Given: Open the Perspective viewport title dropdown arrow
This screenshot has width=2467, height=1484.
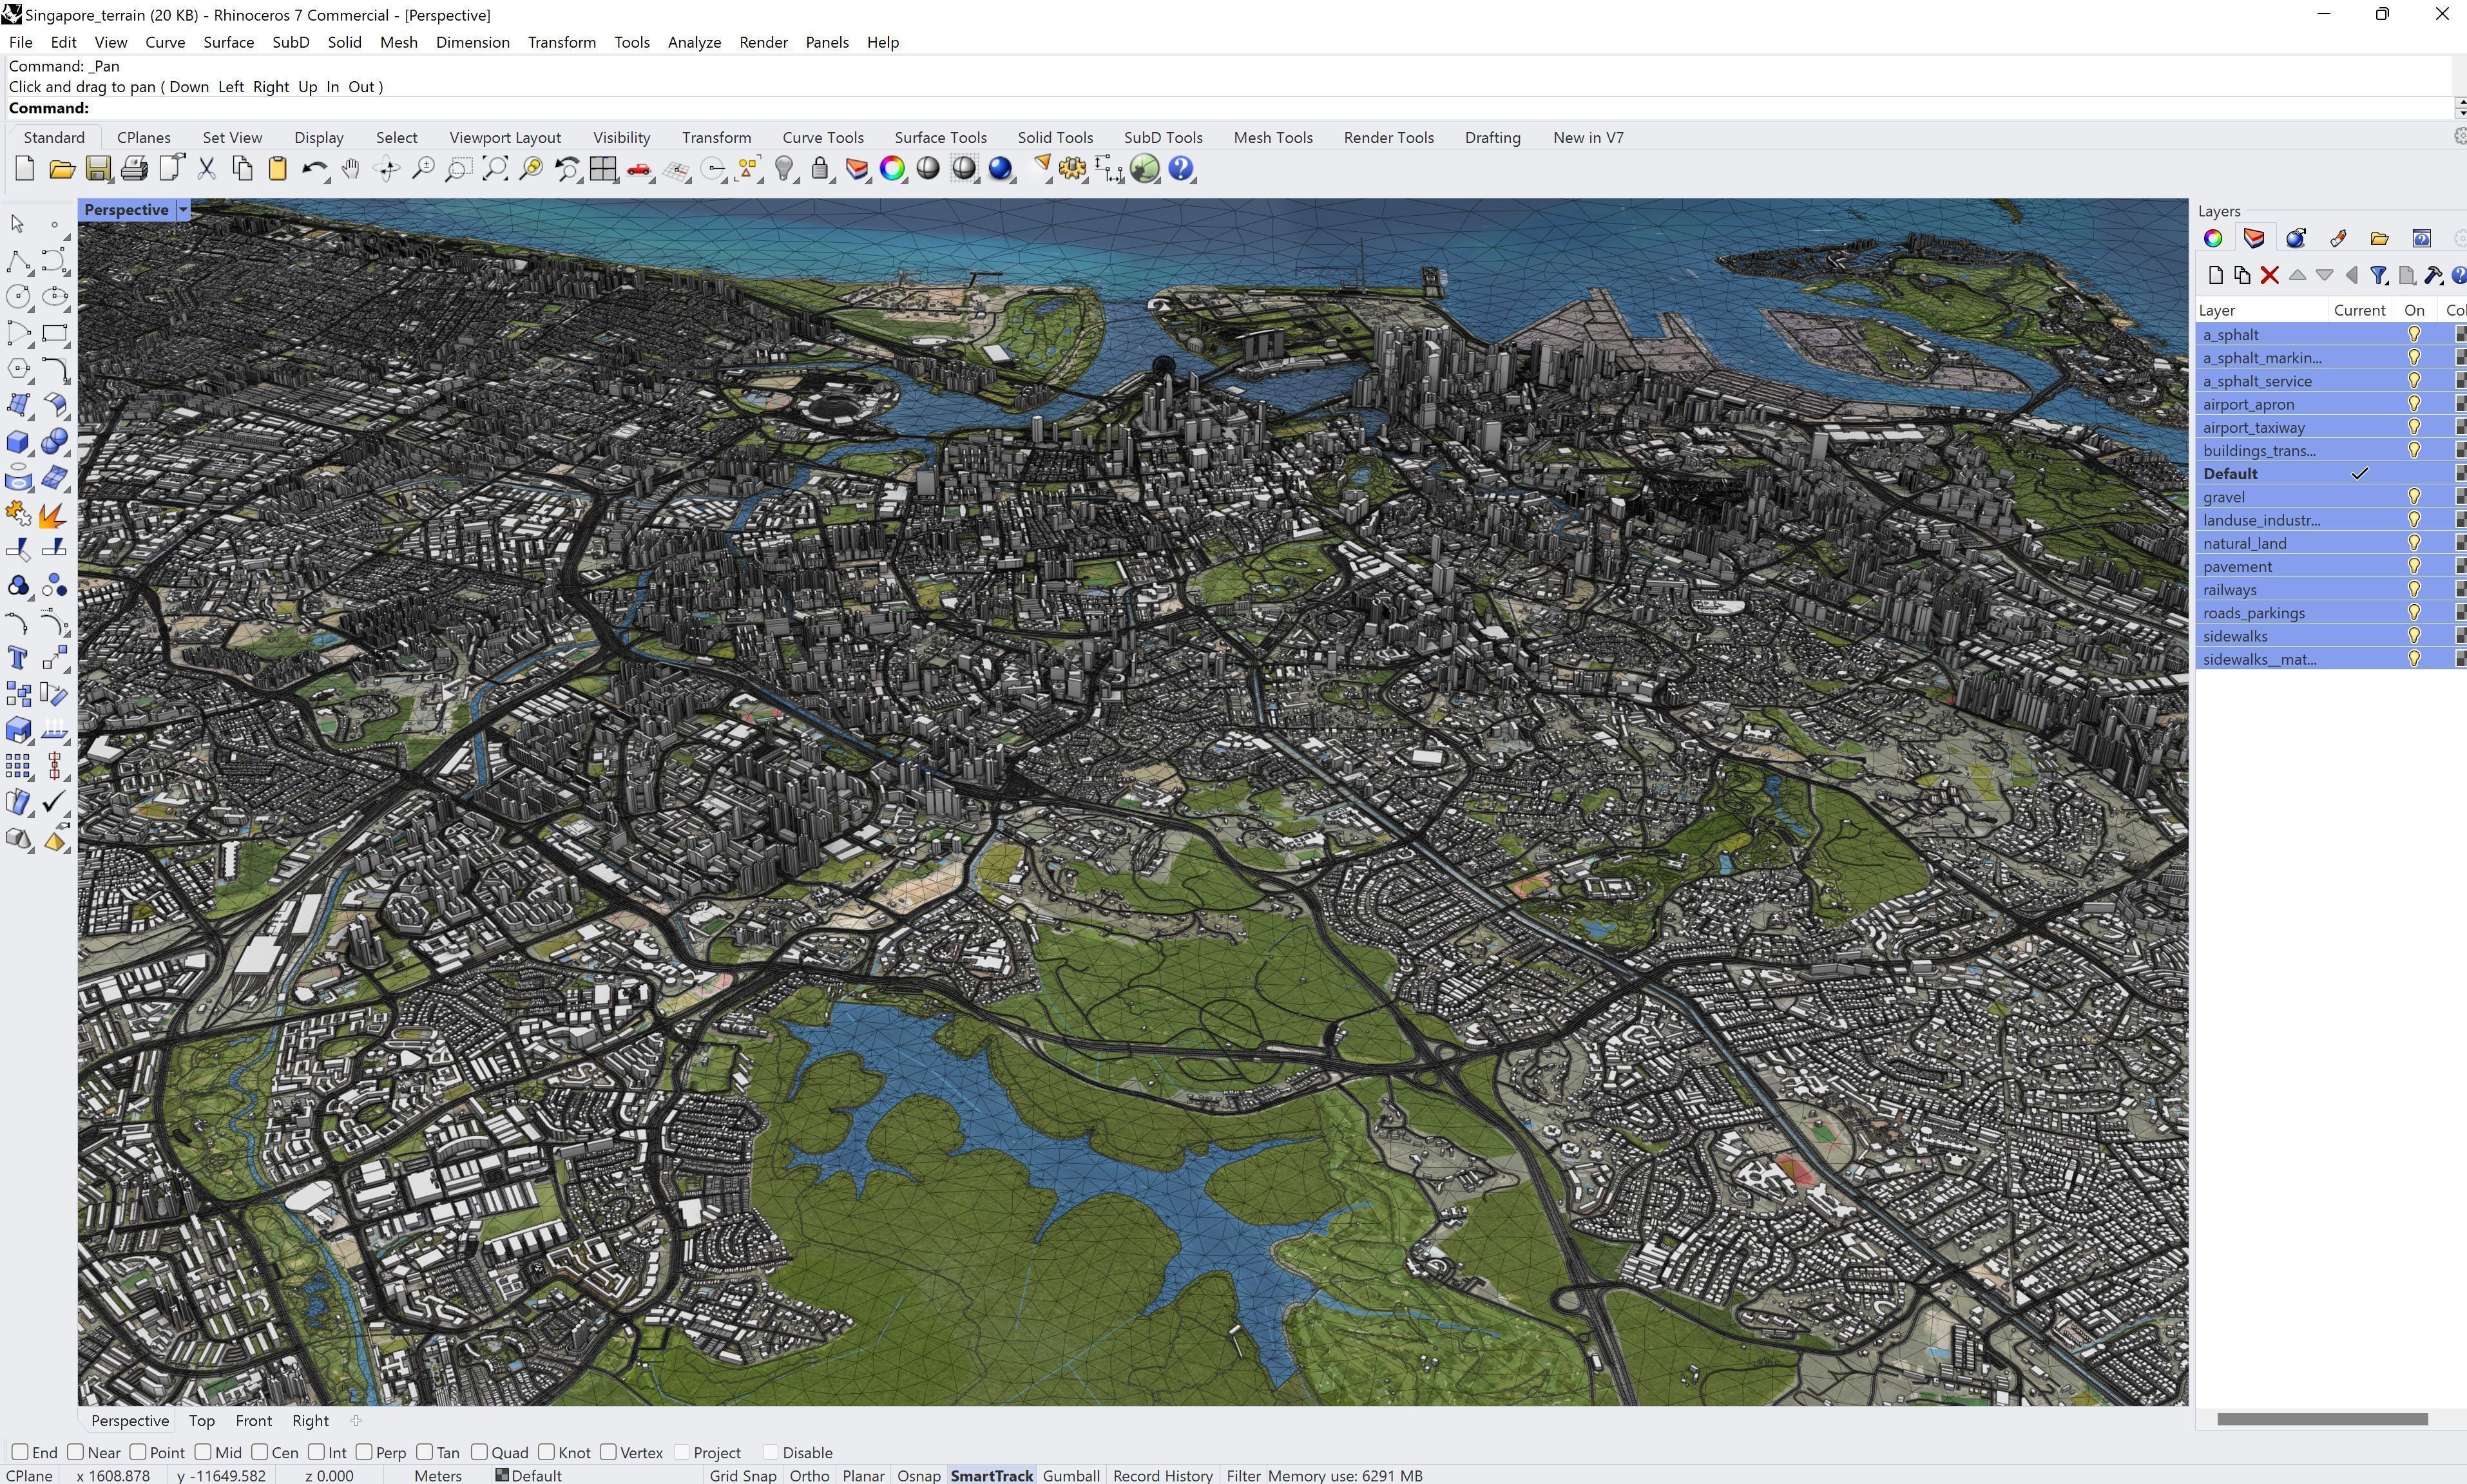Looking at the screenshot, I should 183,210.
